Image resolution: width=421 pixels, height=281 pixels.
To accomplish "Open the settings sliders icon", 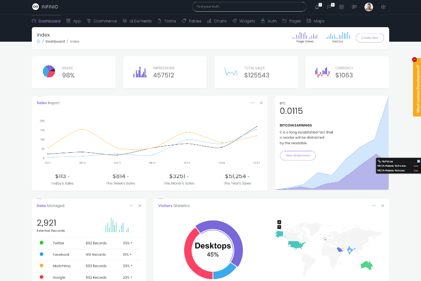I will 383,7.
